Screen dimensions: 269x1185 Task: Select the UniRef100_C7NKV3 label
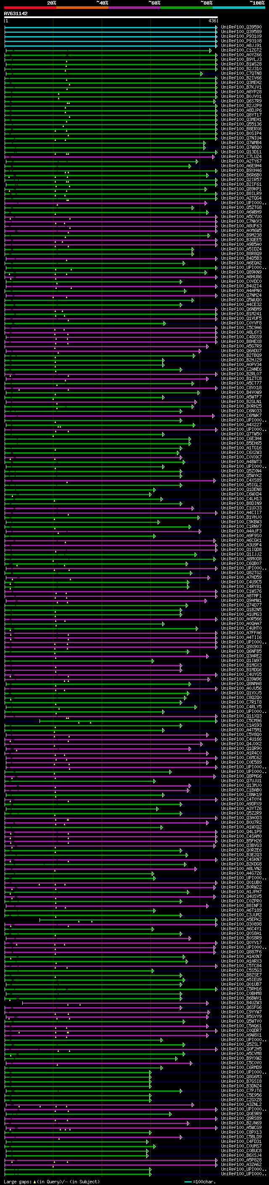coord(241,221)
